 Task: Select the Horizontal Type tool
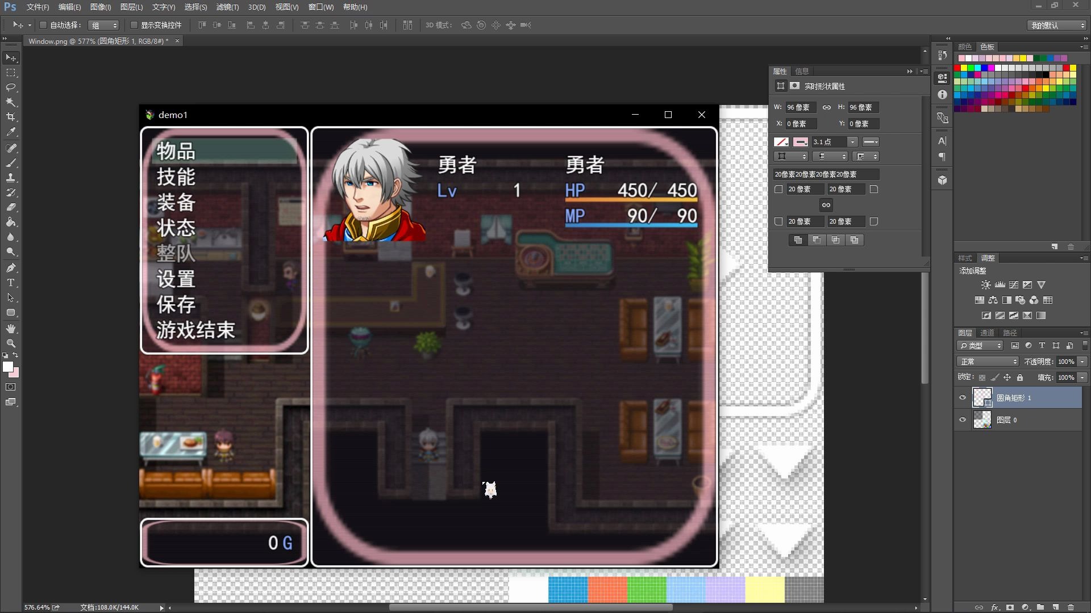(x=11, y=282)
